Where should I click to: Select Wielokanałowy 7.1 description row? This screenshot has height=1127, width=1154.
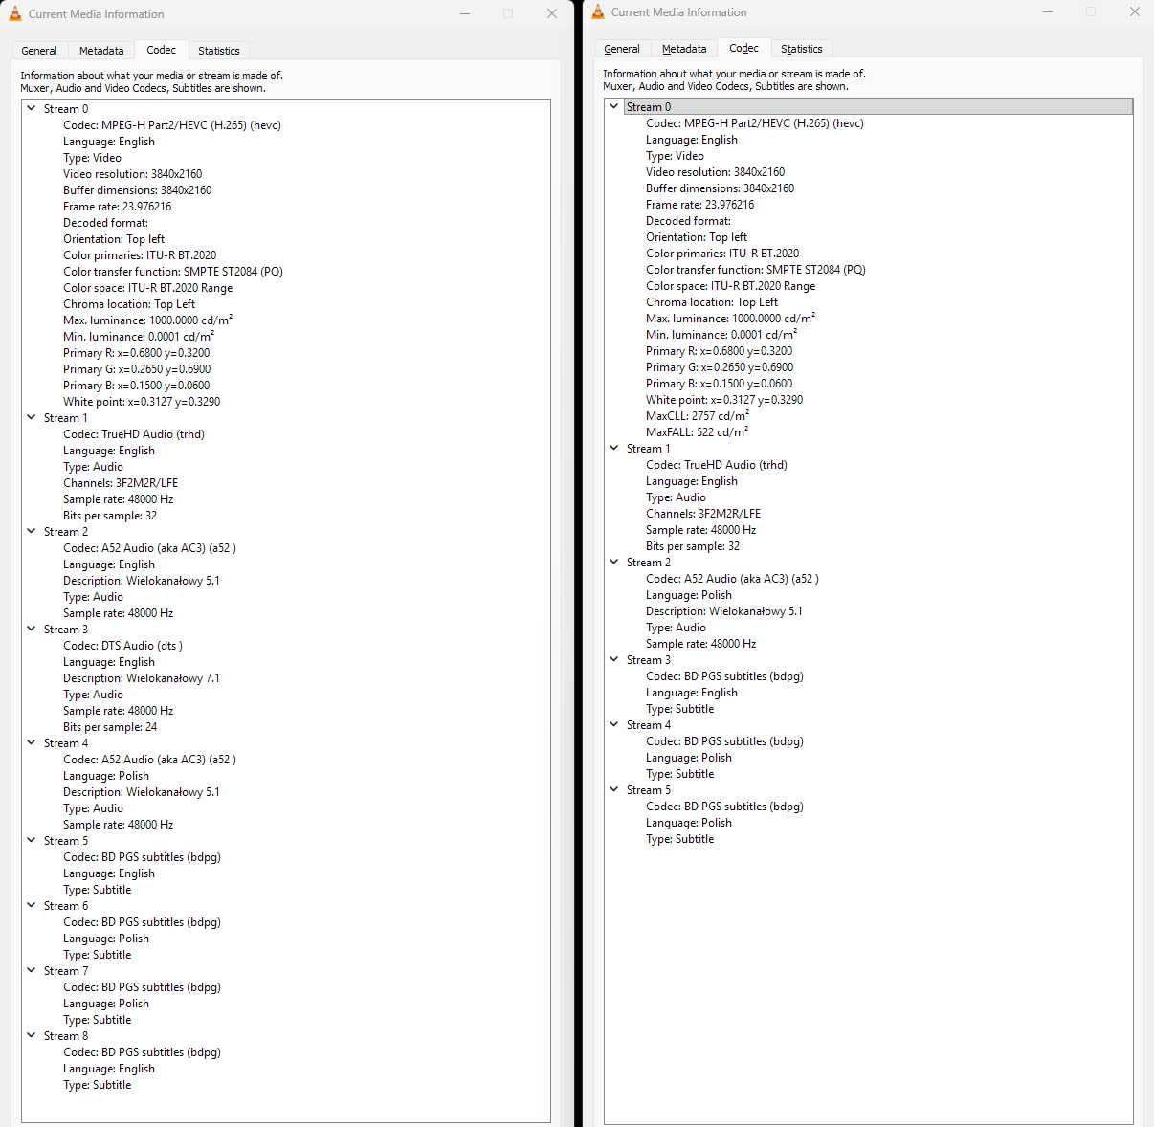(141, 678)
